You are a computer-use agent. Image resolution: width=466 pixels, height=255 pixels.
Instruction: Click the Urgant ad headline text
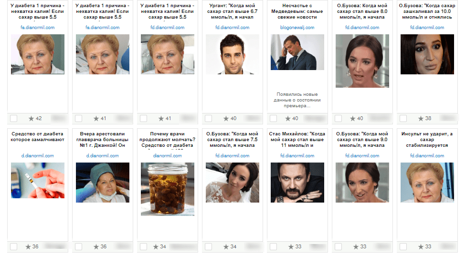coord(233,11)
